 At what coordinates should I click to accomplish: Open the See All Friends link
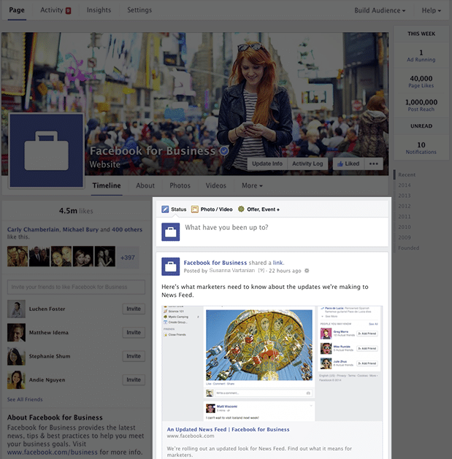25,400
